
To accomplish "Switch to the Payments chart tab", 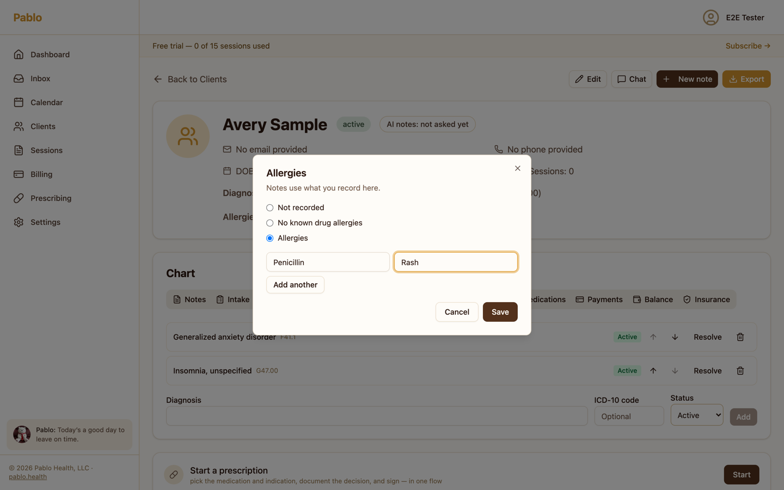I will pos(599,299).
